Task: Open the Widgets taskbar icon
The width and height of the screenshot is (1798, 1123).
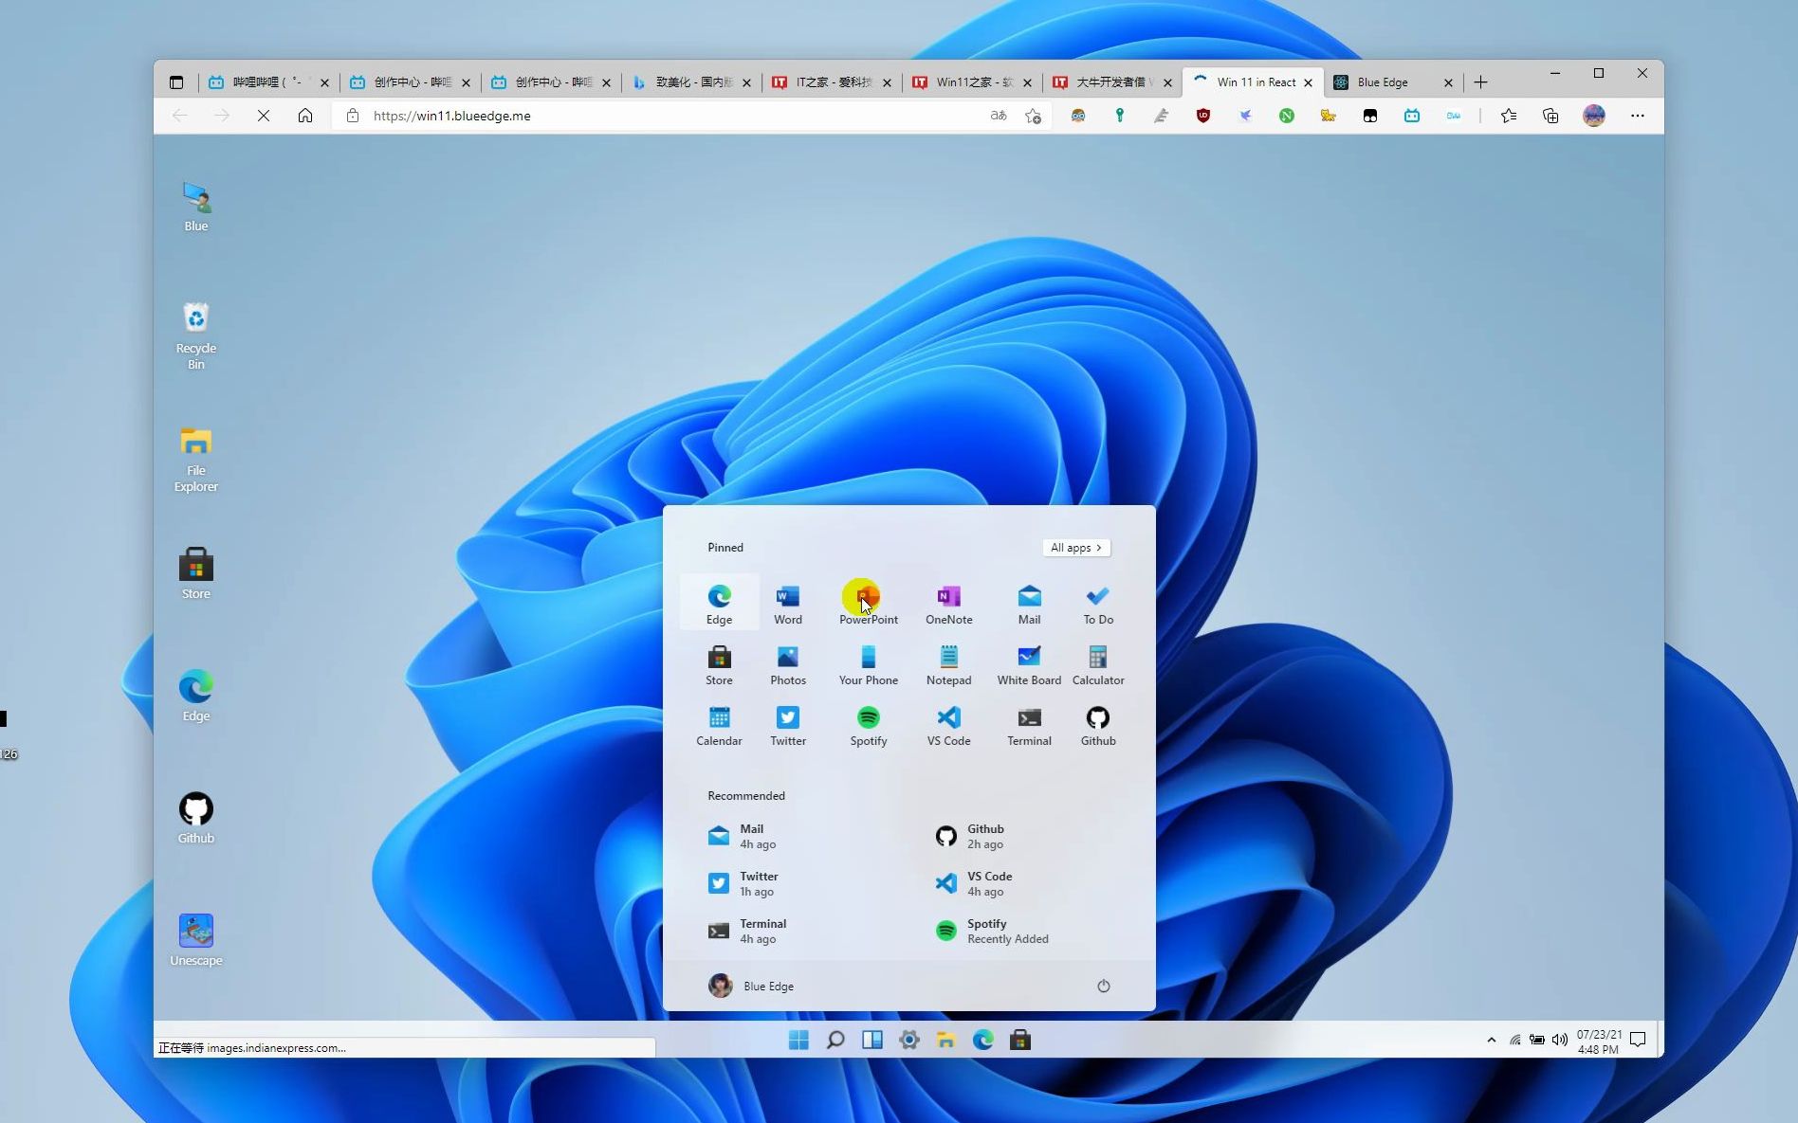Action: click(x=872, y=1040)
